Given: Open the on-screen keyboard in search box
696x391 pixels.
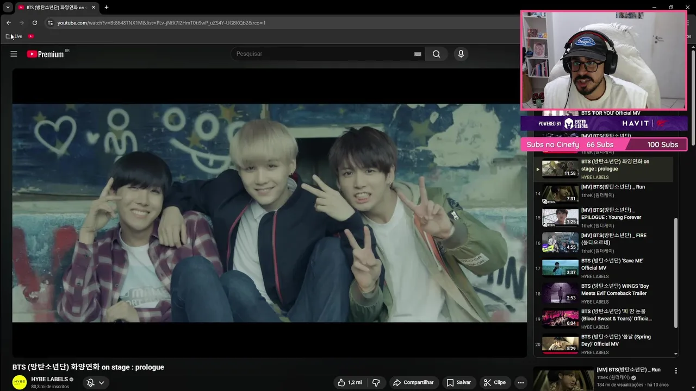Looking at the screenshot, I should (418, 54).
